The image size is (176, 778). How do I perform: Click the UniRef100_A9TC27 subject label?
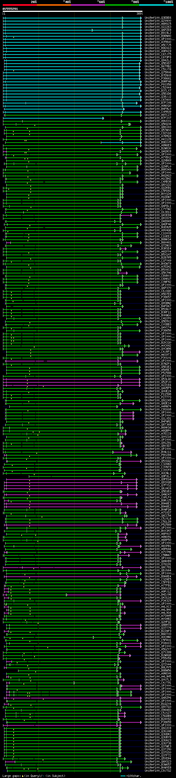[158, 115]
